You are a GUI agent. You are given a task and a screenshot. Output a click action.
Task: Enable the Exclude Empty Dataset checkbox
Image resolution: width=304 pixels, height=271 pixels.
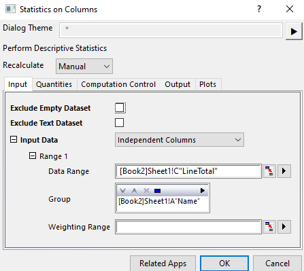(120, 108)
